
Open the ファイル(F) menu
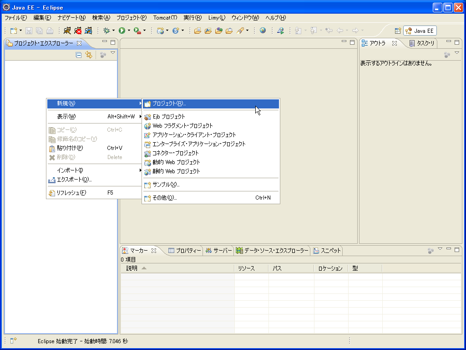click(16, 18)
